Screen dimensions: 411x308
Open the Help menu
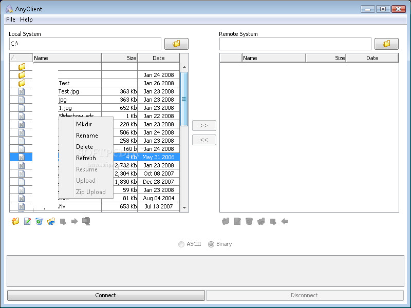click(26, 20)
